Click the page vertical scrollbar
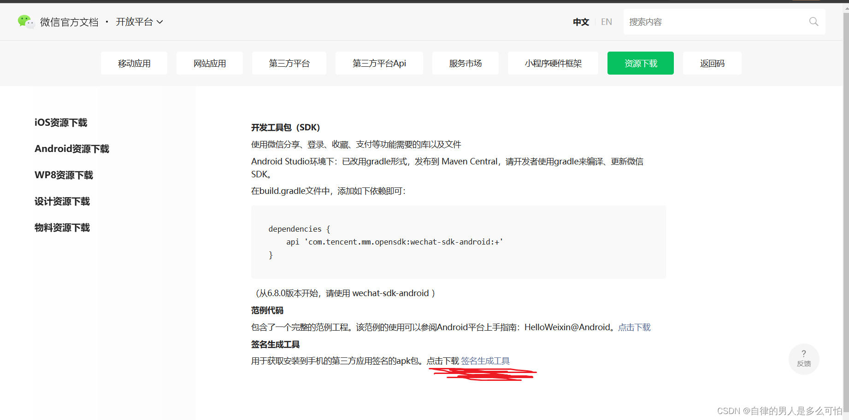Image resolution: width=849 pixels, height=420 pixels. [x=846, y=212]
